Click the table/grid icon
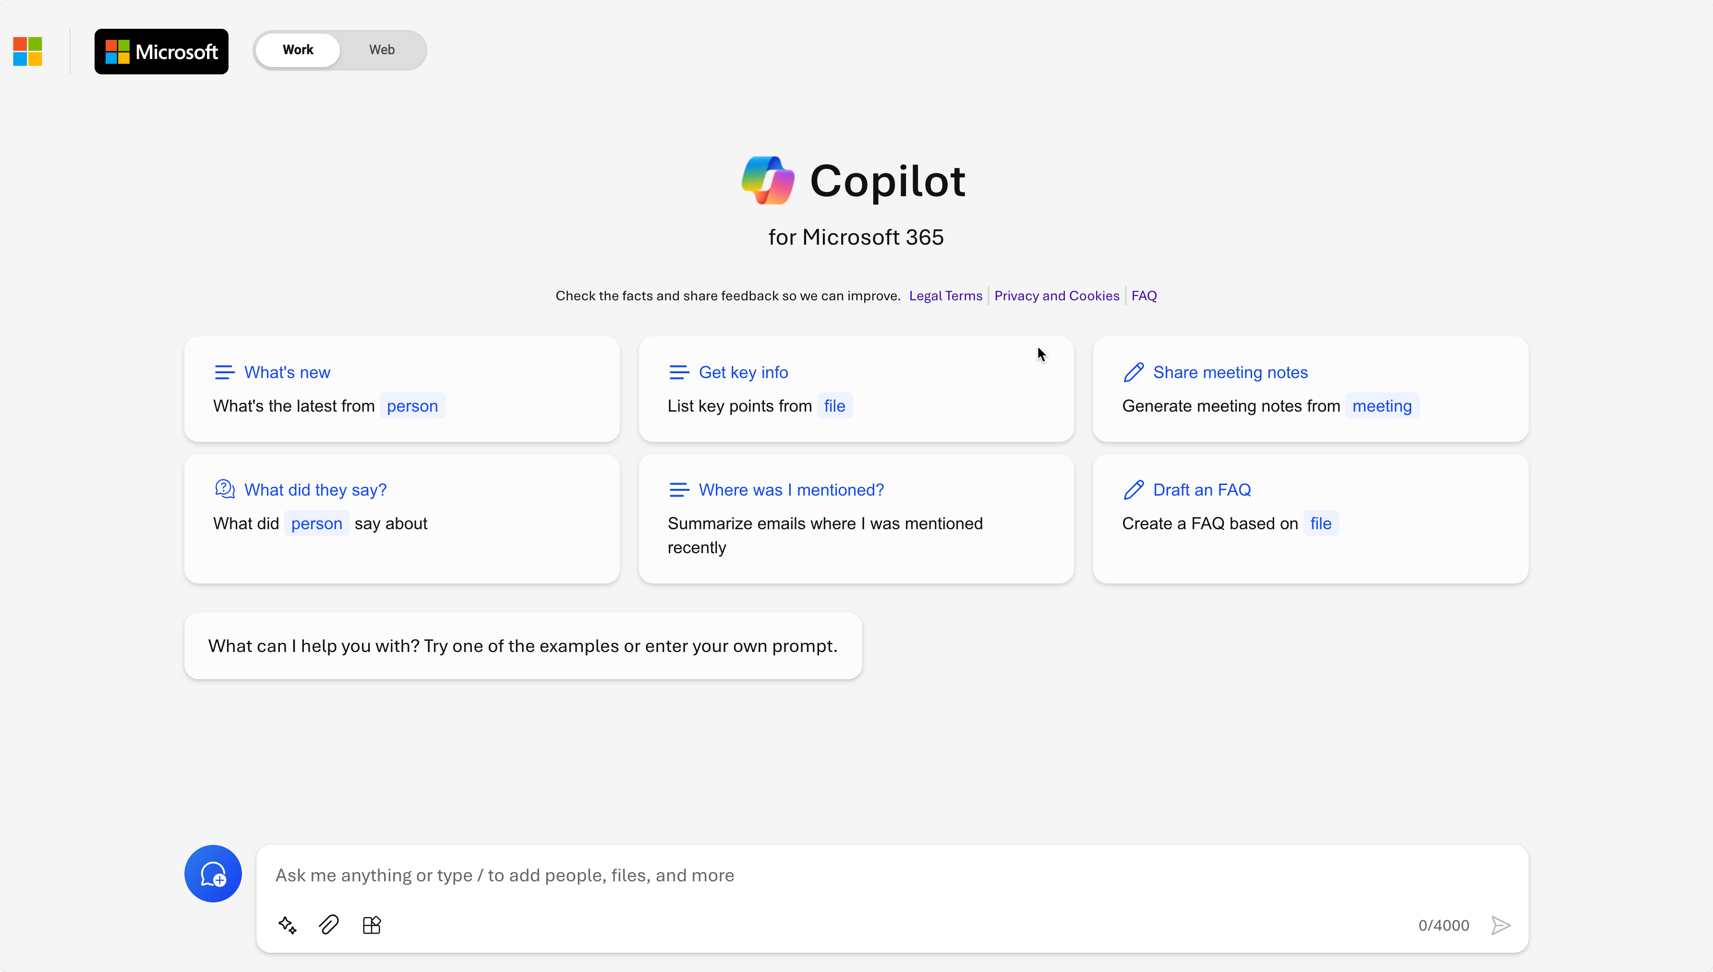Viewport: 1713px width, 972px height. tap(372, 925)
